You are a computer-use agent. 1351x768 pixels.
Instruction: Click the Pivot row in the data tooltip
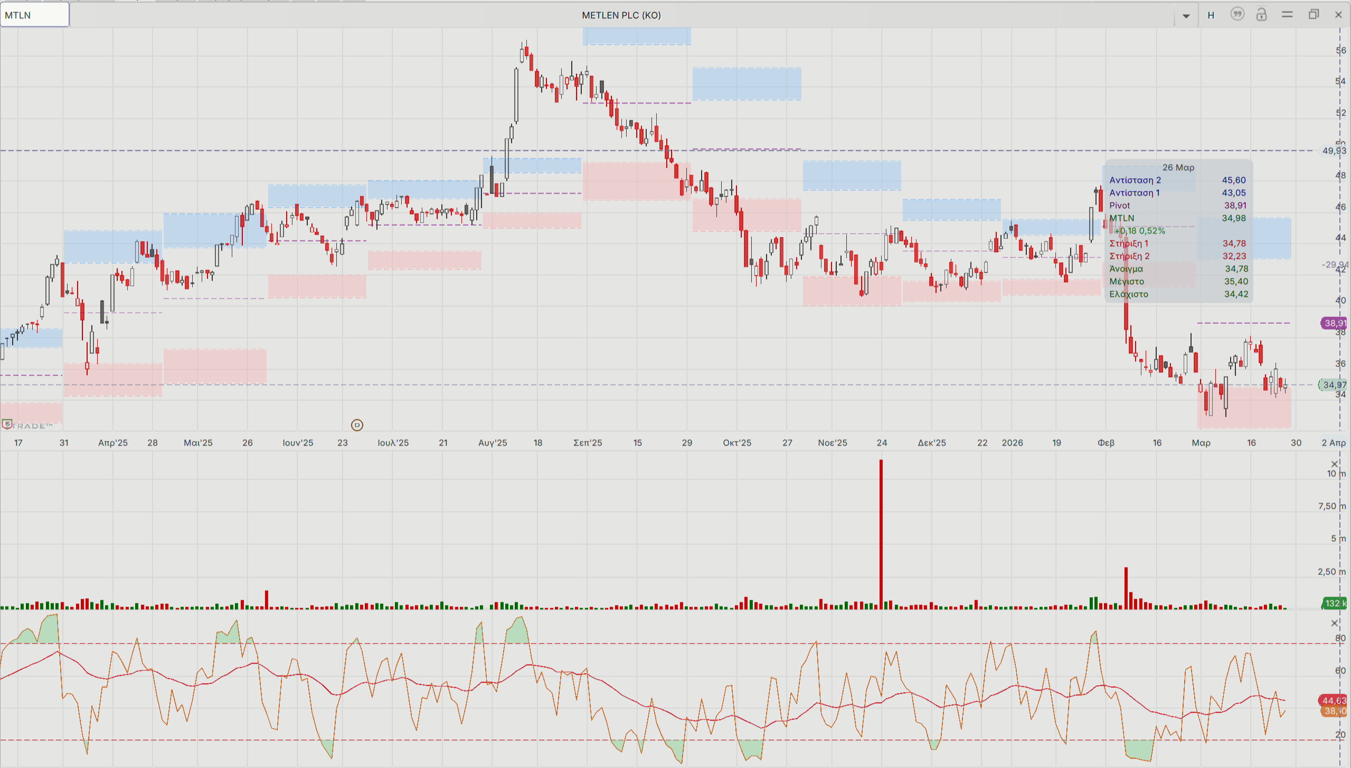(x=1177, y=205)
